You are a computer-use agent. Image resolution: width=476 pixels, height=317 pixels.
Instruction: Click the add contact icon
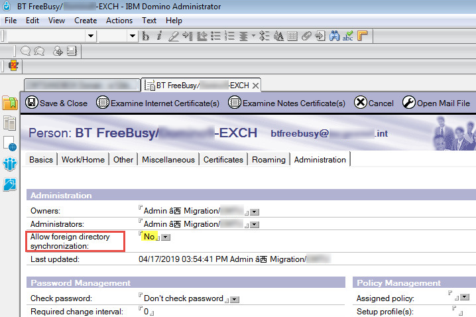click(x=58, y=50)
